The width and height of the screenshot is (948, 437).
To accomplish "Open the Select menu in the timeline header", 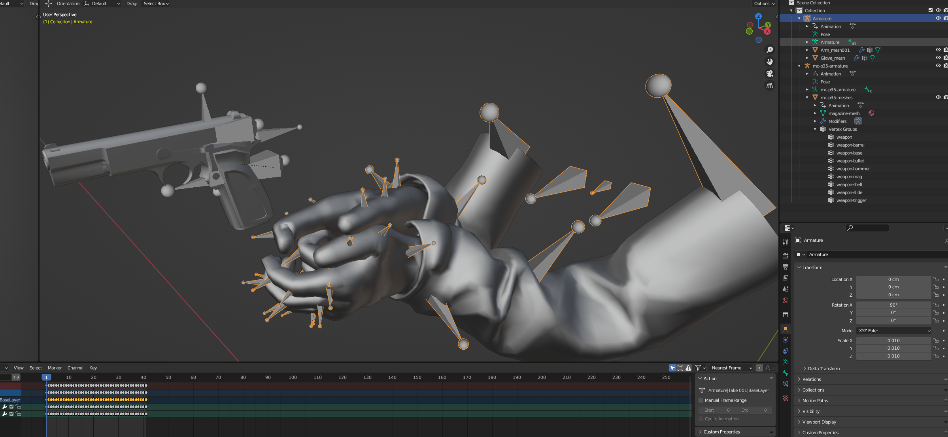I will tap(36, 368).
